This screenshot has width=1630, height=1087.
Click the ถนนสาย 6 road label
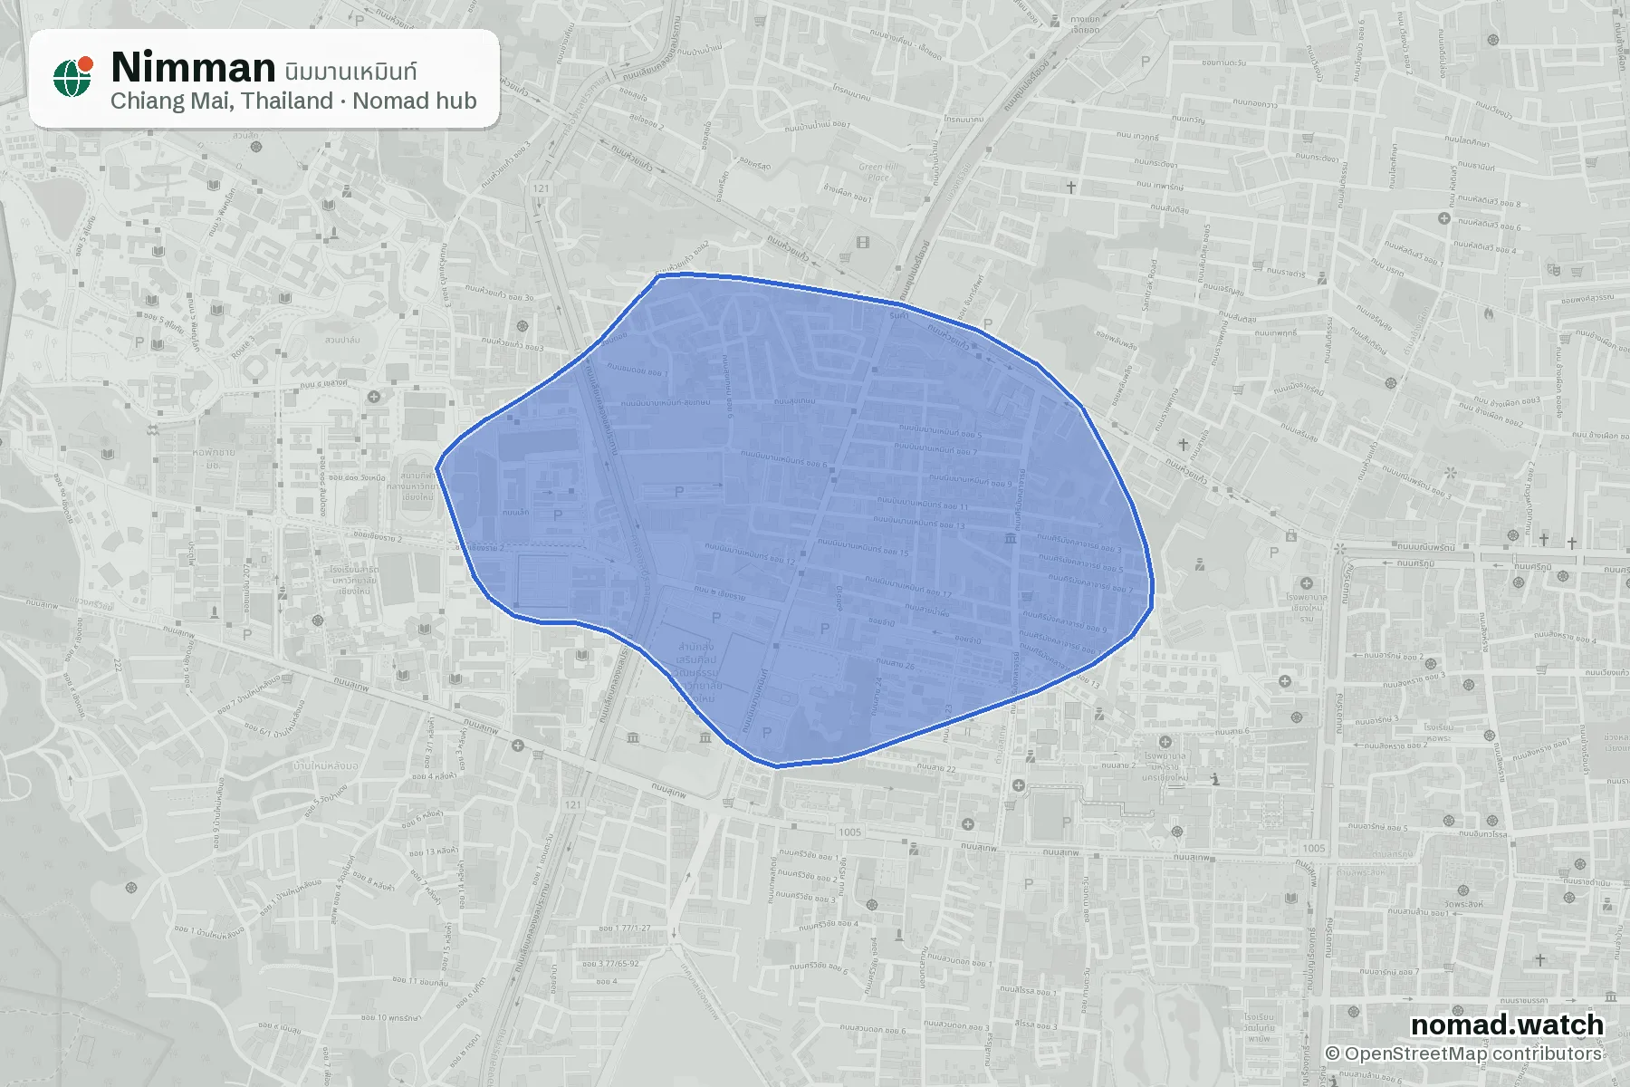(1232, 732)
